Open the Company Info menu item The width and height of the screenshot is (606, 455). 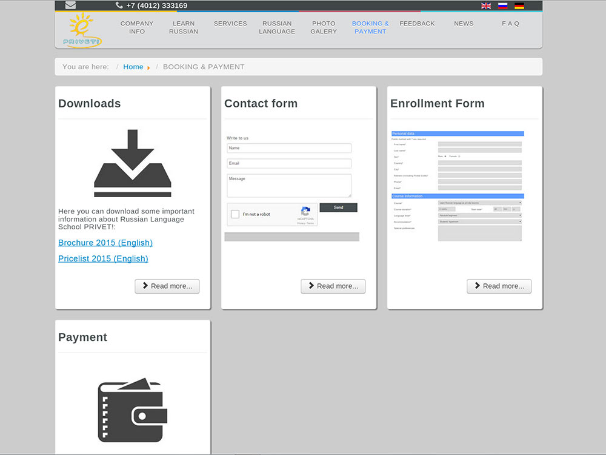pyautogui.click(x=137, y=27)
